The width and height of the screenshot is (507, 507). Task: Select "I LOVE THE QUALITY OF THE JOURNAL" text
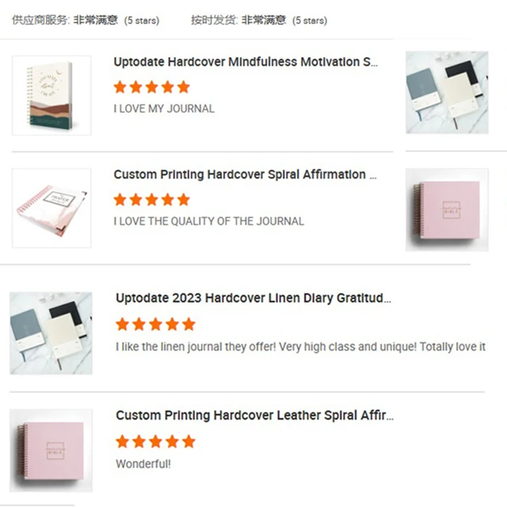point(208,221)
